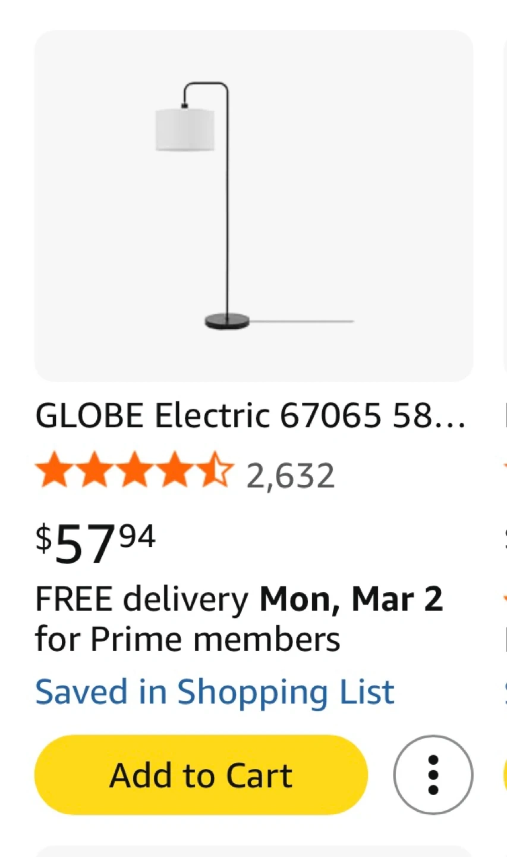Click the "for Prime members" text
The width and height of the screenshot is (507, 857).
(x=188, y=640)
